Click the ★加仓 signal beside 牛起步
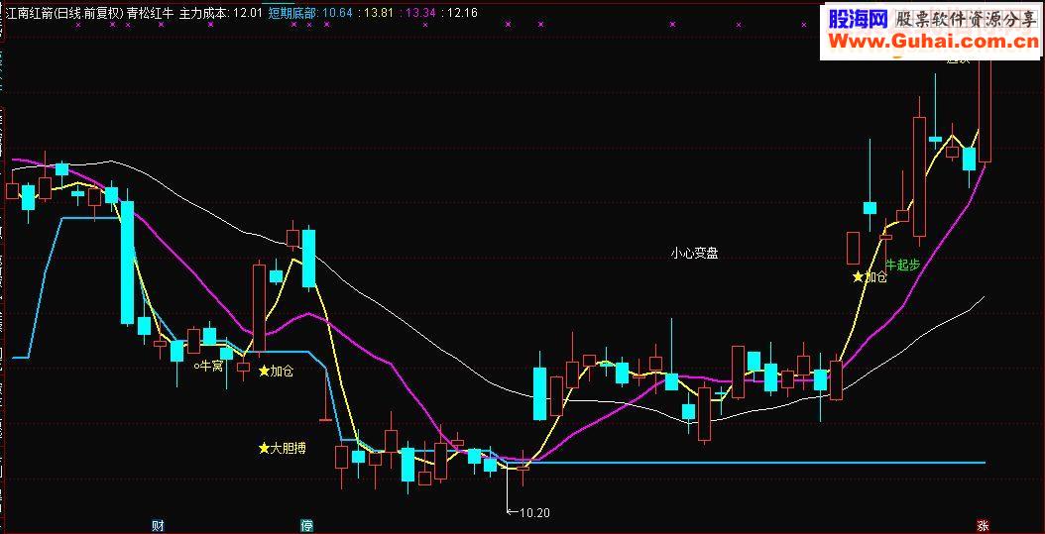The width and height of the screenshot is (1045, 534). pyautogui.click(x=870, y=276)
